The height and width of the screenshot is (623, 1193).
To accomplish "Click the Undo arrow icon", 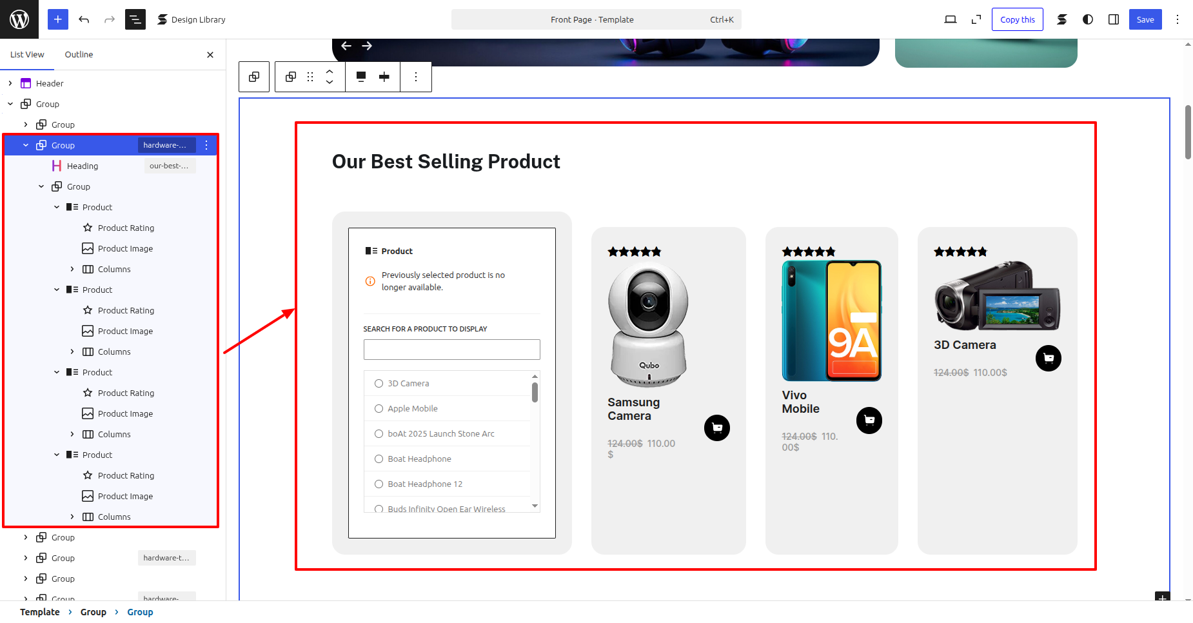I will pos(84,19).
